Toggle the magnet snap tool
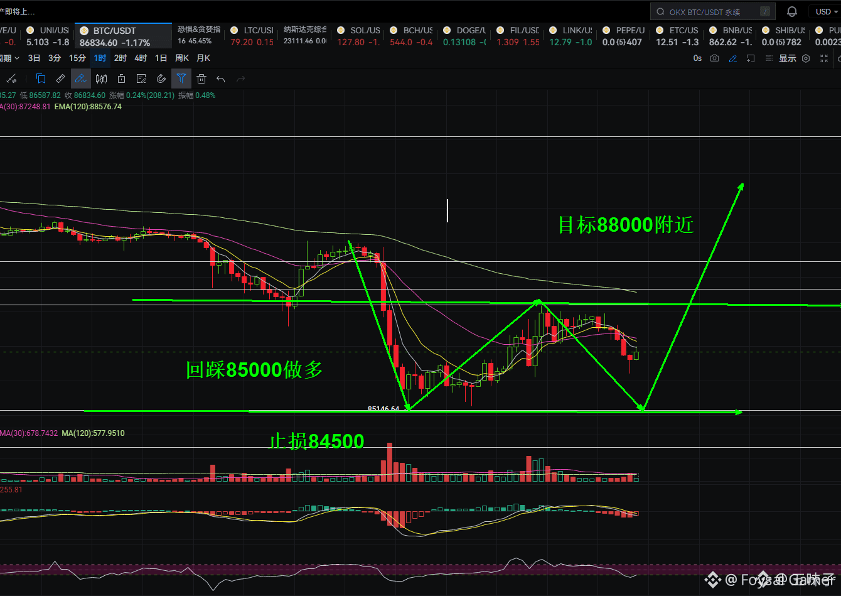The image size is (841, 596). pyautogui.click(x=161, y=79)
